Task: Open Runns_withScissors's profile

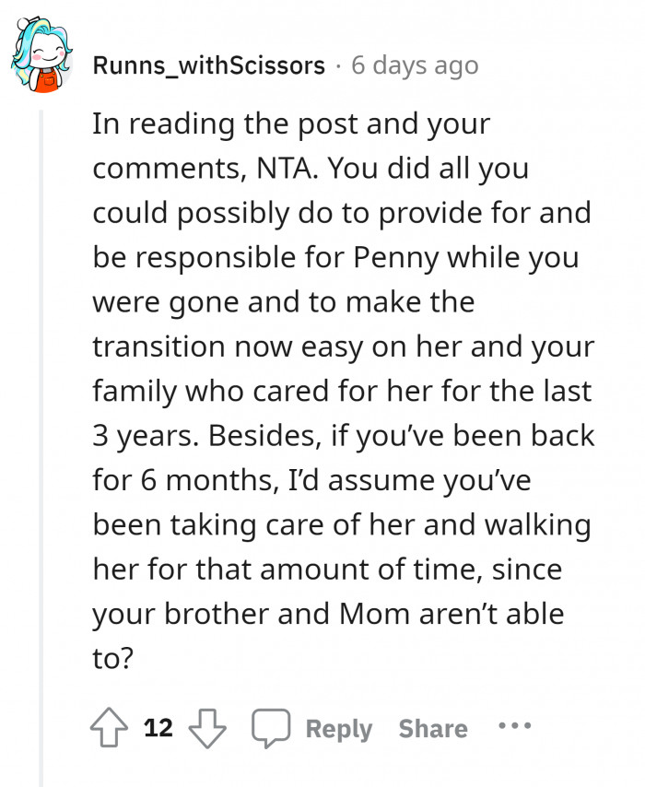Action: 207,65
